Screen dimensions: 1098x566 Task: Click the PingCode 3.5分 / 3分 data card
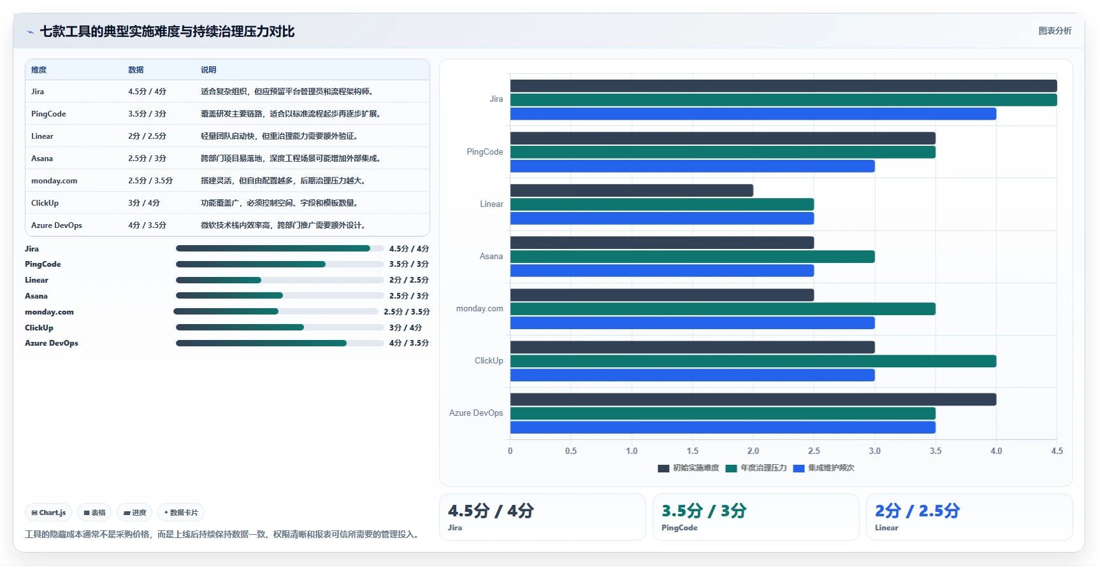(x=756, y=517)
